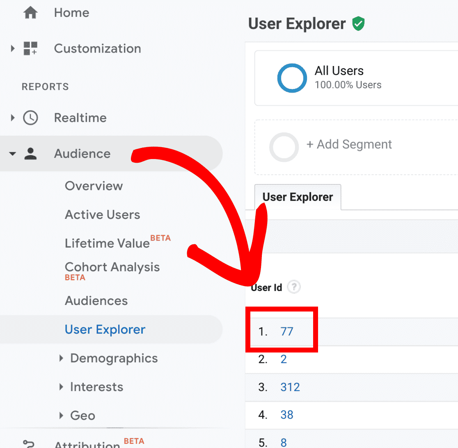Open user ID 8
The image size is (458, 448).
[x=284, y=442]
